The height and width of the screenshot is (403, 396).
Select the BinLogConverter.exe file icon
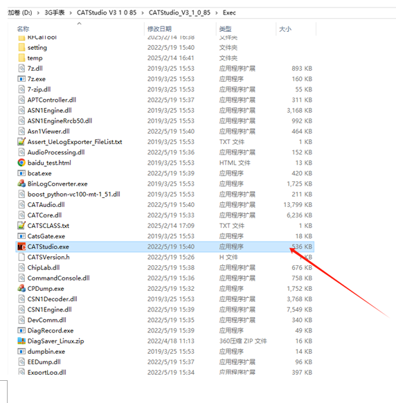[x=21, y=183]
